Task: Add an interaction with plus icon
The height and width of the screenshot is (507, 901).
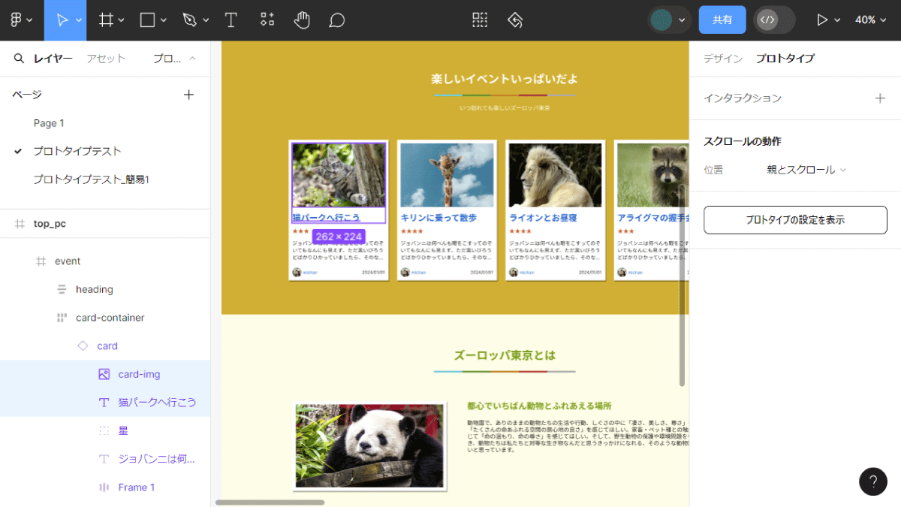Action: coord(880,98)
